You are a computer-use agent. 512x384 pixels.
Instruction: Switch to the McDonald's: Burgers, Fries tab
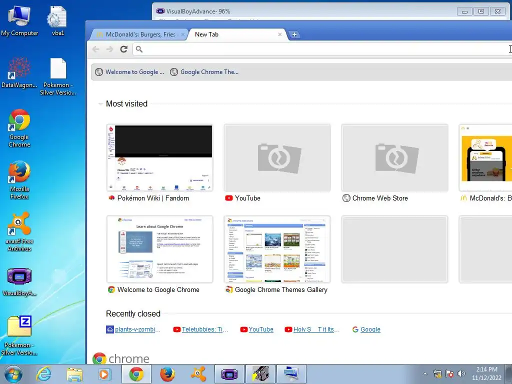(x=138, y=34)
